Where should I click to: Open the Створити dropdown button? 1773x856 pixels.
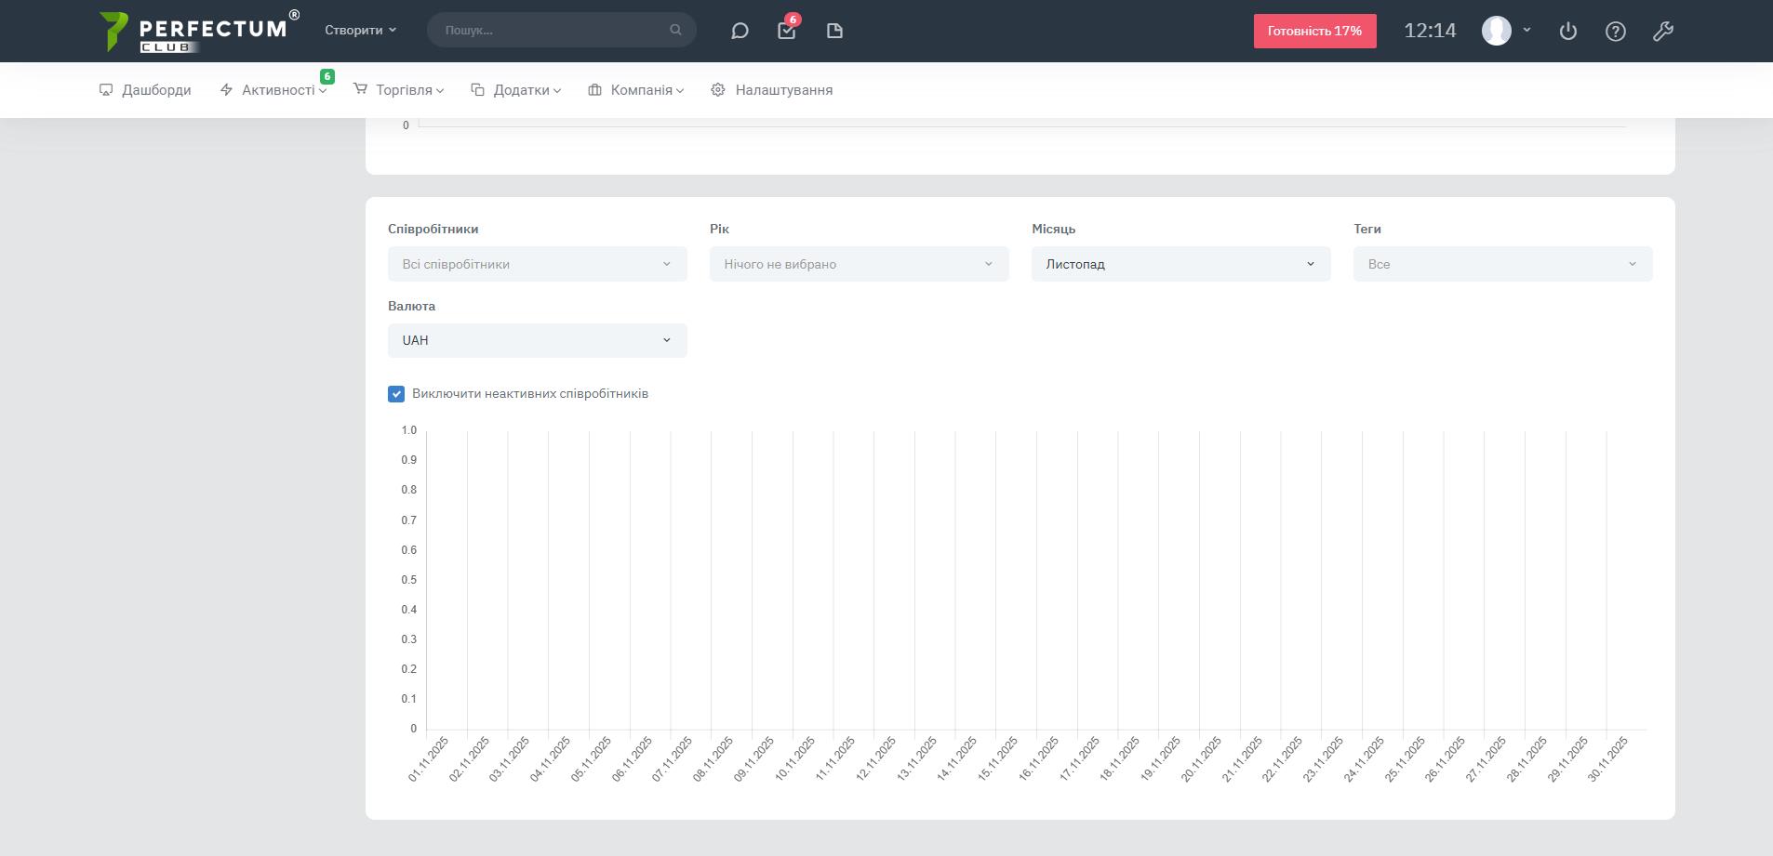[x=360, y=30]
